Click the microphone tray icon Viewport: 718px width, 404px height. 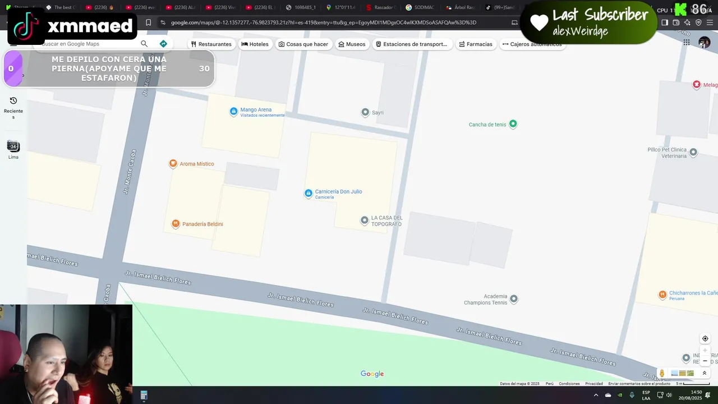coord(632,396)
